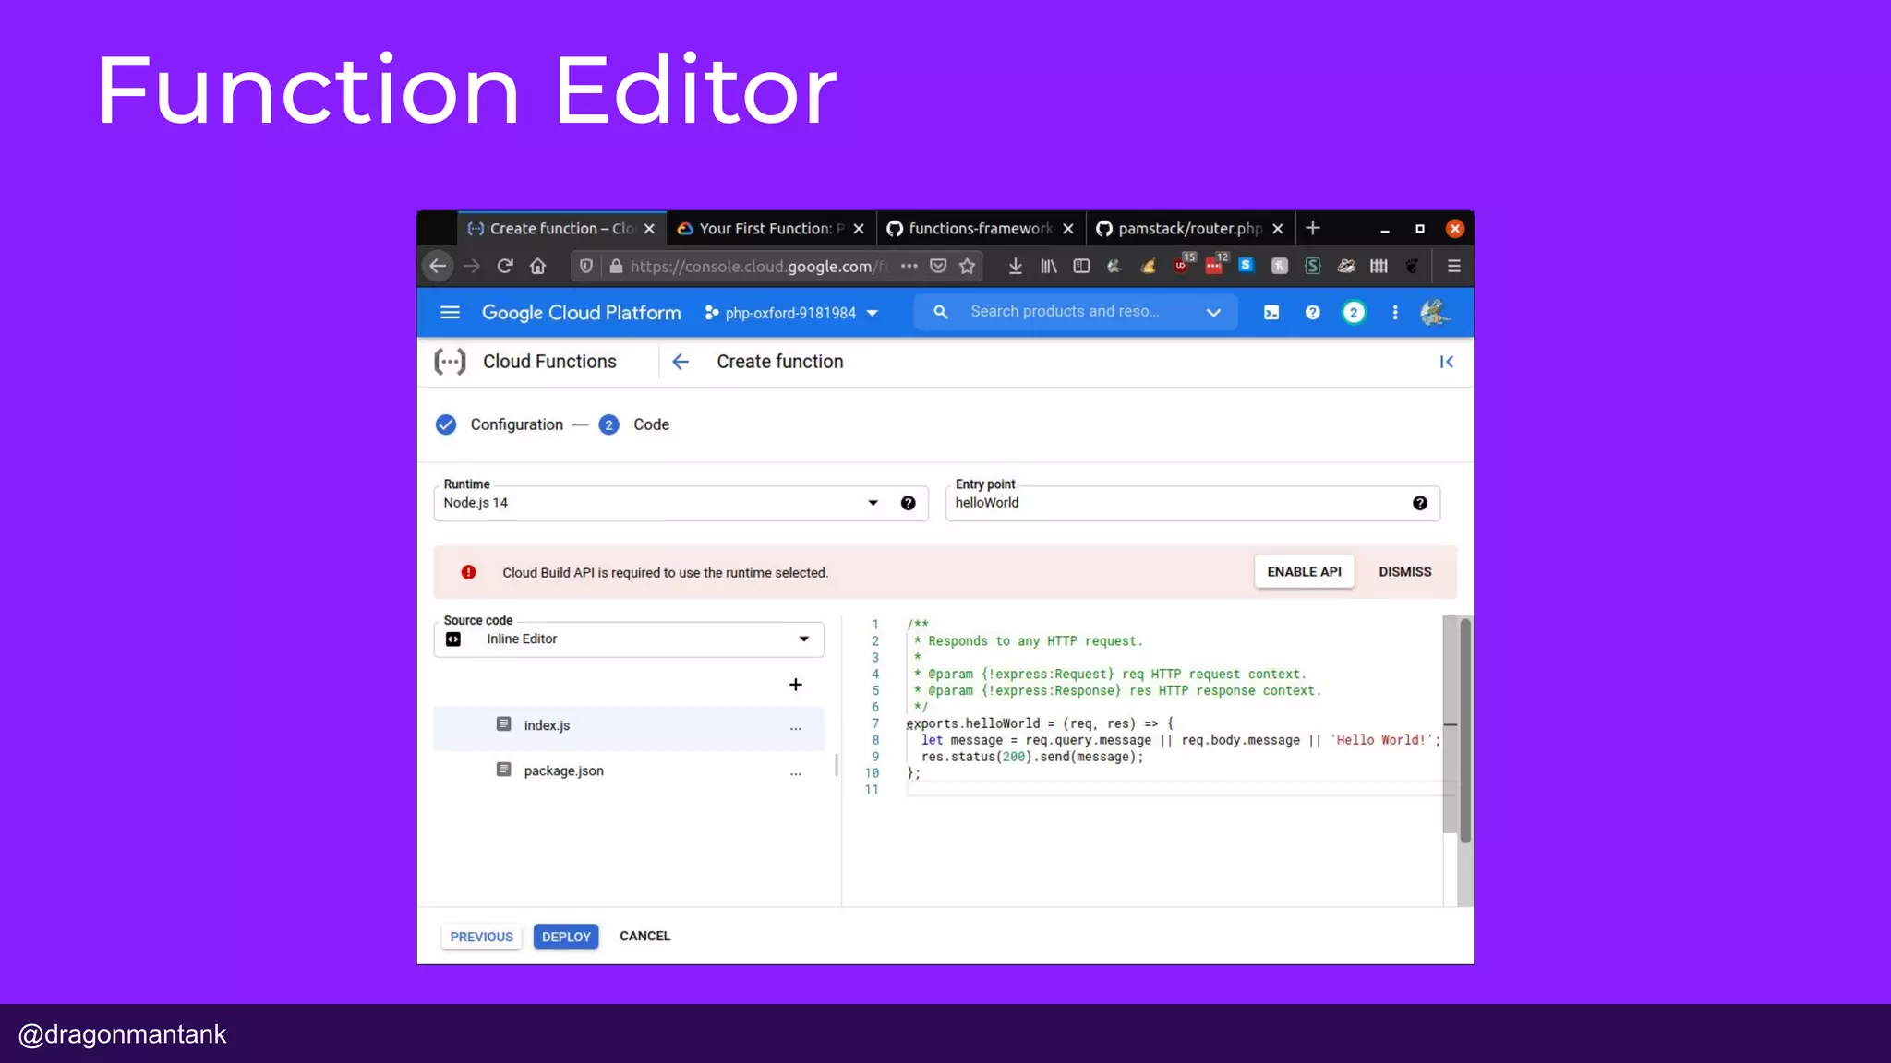Select the Code step 2
Viewport: 1891px width, 1063px height.
click(634, 424)
